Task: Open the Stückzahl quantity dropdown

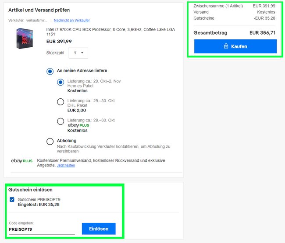Action: coord(78,53)
